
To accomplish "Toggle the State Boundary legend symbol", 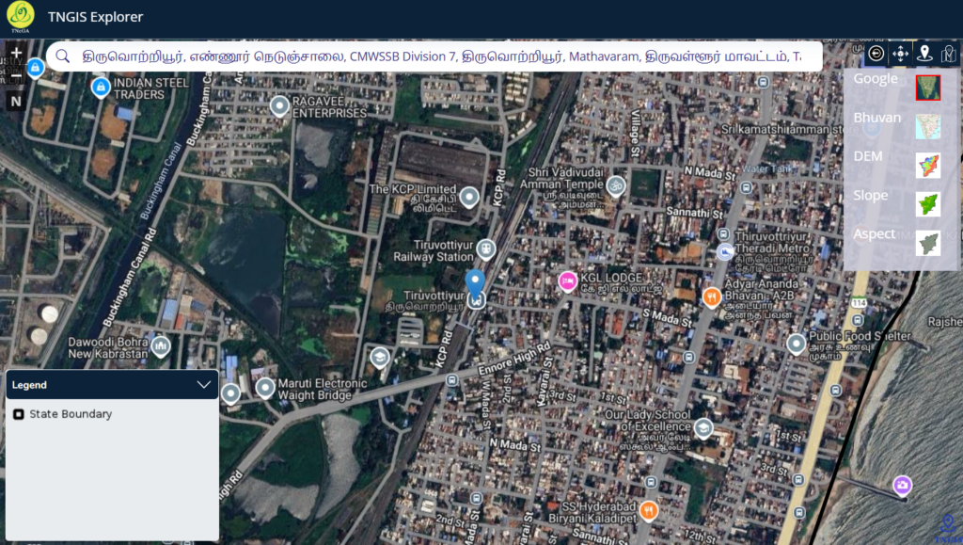I will (19, 414).
